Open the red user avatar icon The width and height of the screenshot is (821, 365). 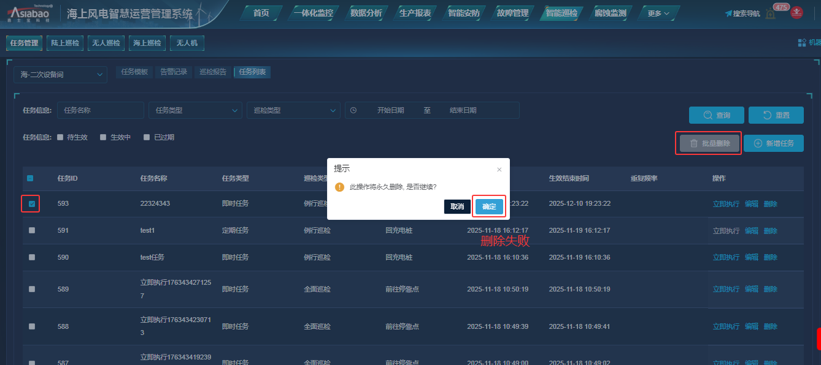pyautogui.click(x=796, y=13)
